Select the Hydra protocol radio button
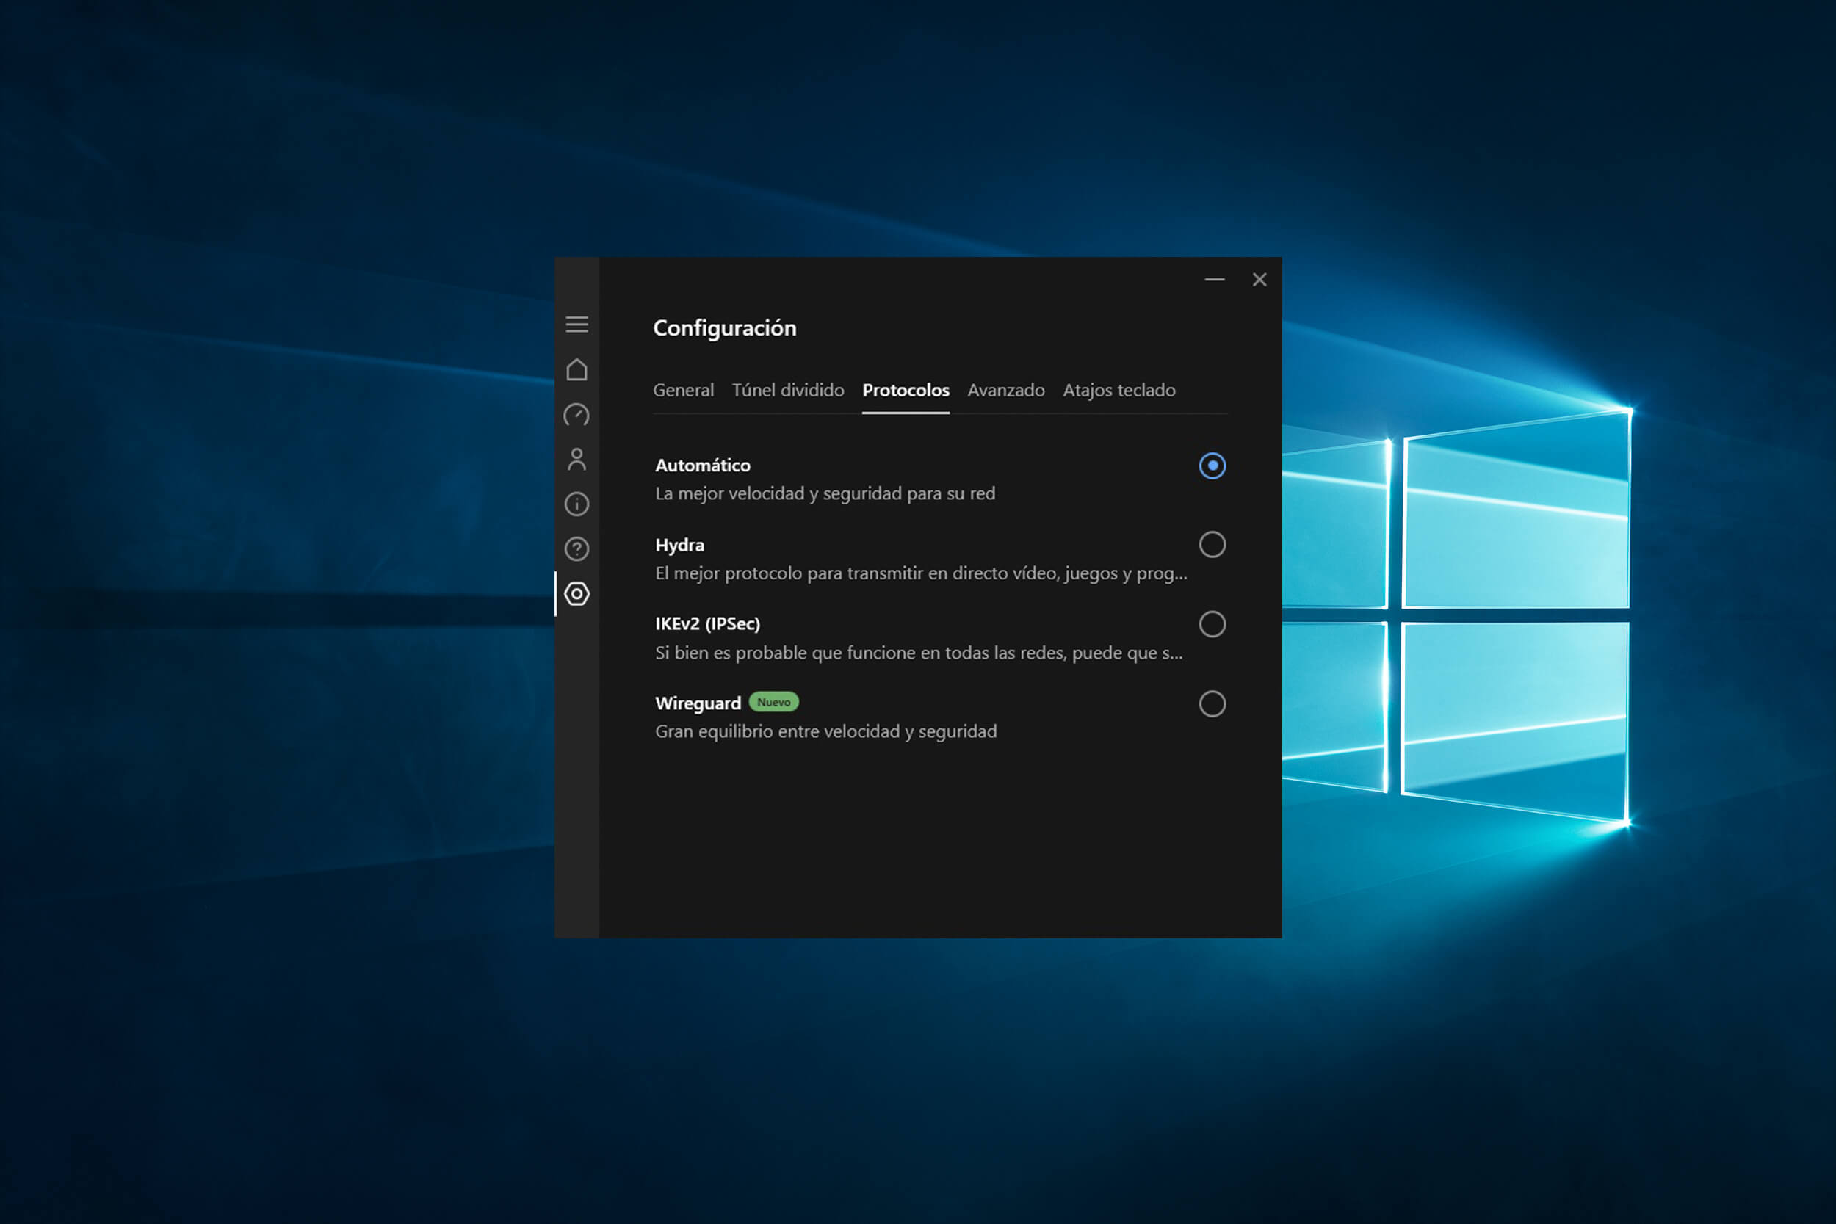Viewport: 1836px width, 1224px height. click(1212, 545)
